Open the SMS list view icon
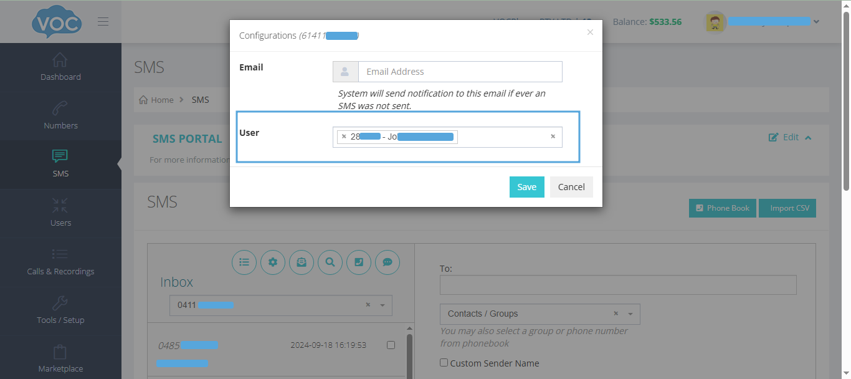 [x=244, y=262]
